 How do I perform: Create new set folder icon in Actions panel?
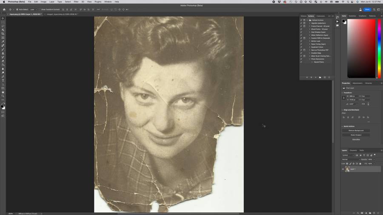click(320, 77)
